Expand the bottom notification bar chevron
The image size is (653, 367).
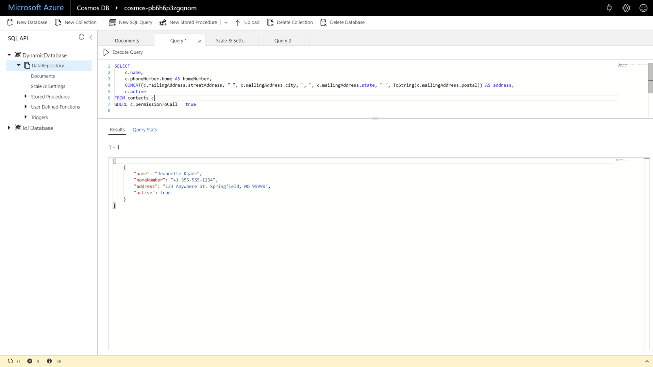pos(647,361)
